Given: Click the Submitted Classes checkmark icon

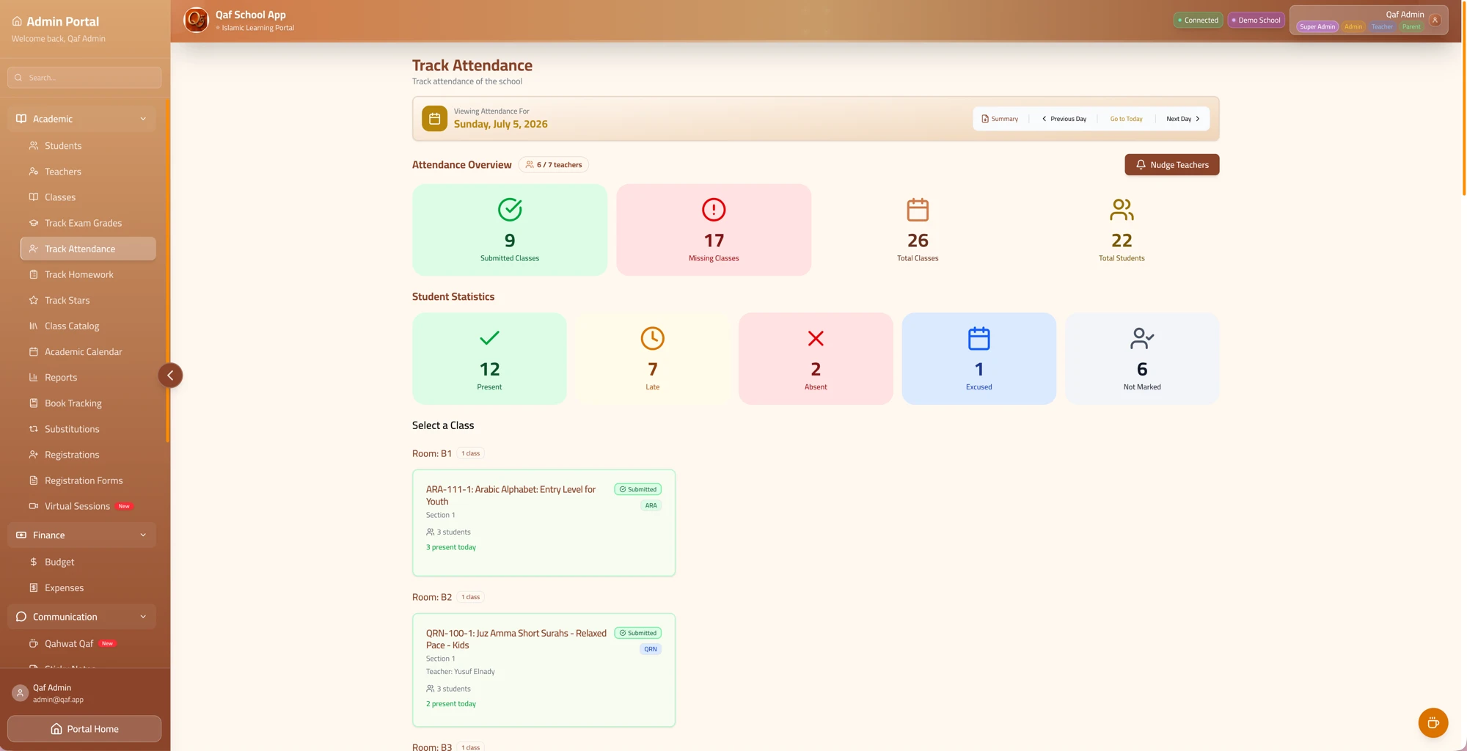Looking at the screenshot, I should click(510, 210).
